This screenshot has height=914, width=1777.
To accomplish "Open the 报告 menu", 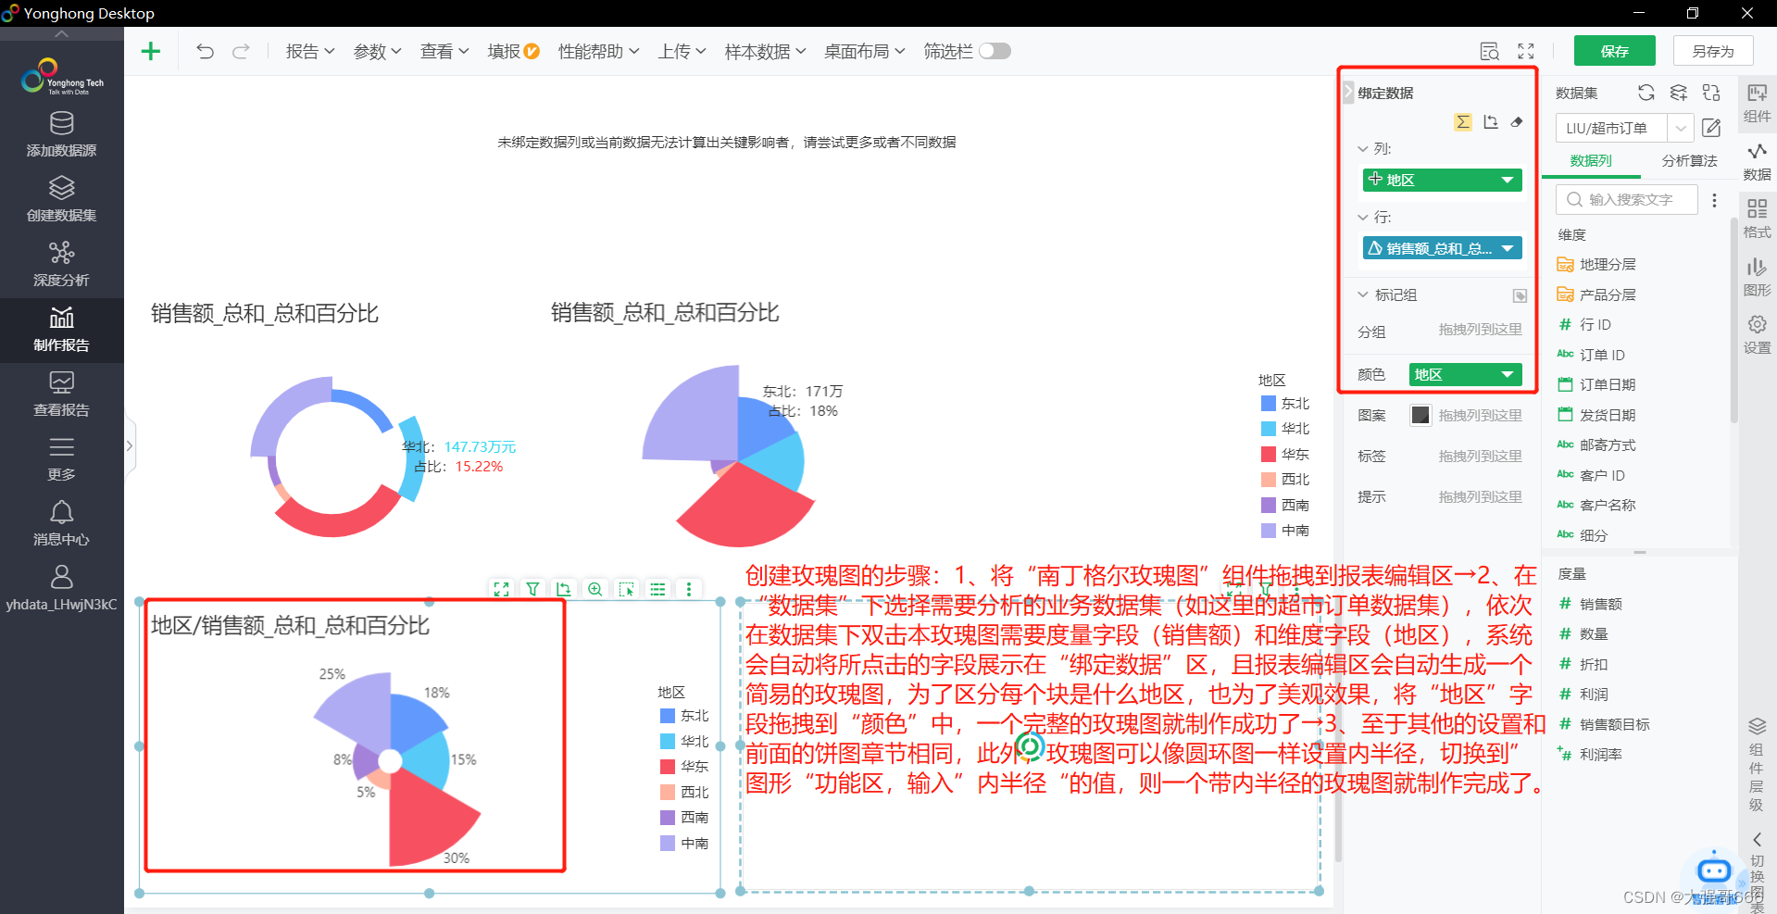I will 310,52.
